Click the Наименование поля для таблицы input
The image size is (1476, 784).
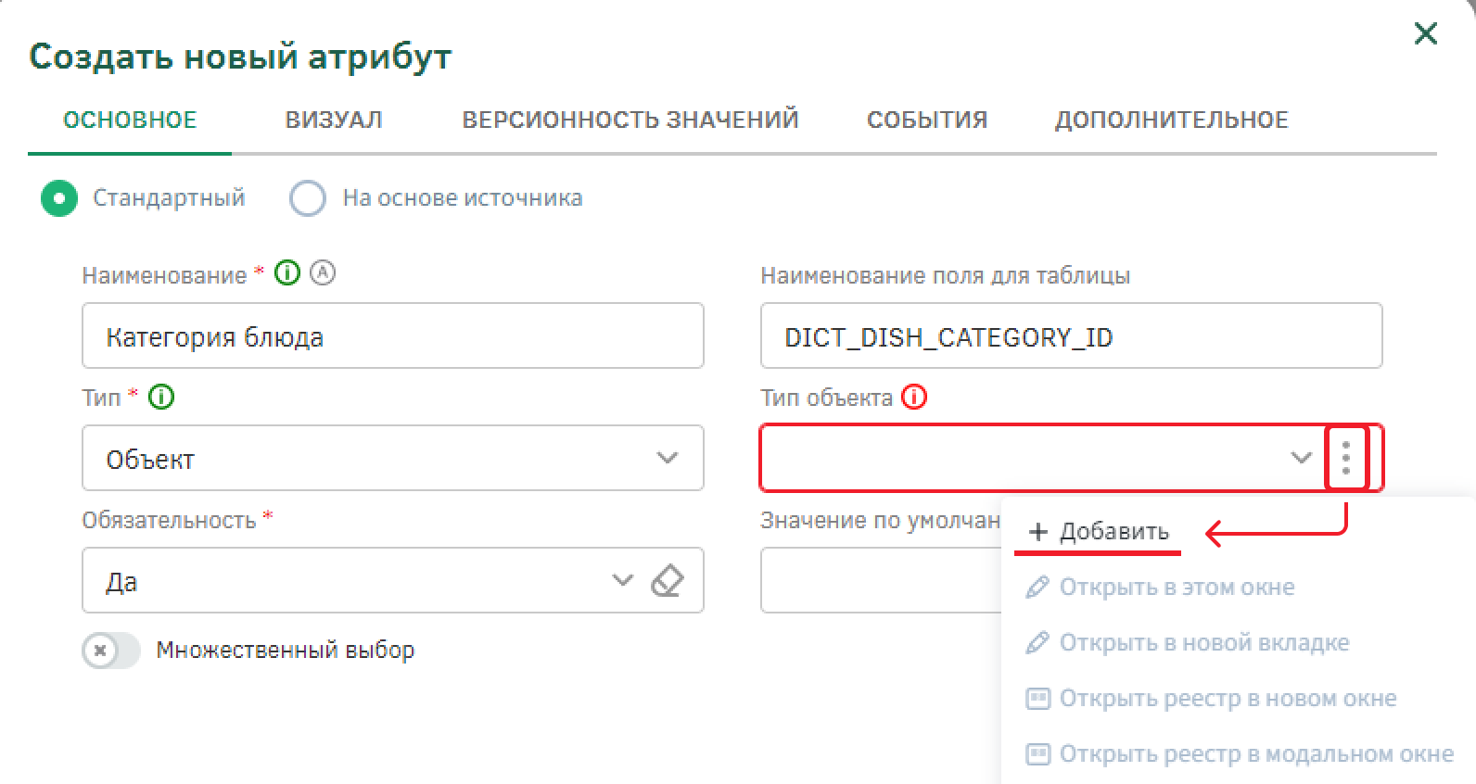[1071, 336]
